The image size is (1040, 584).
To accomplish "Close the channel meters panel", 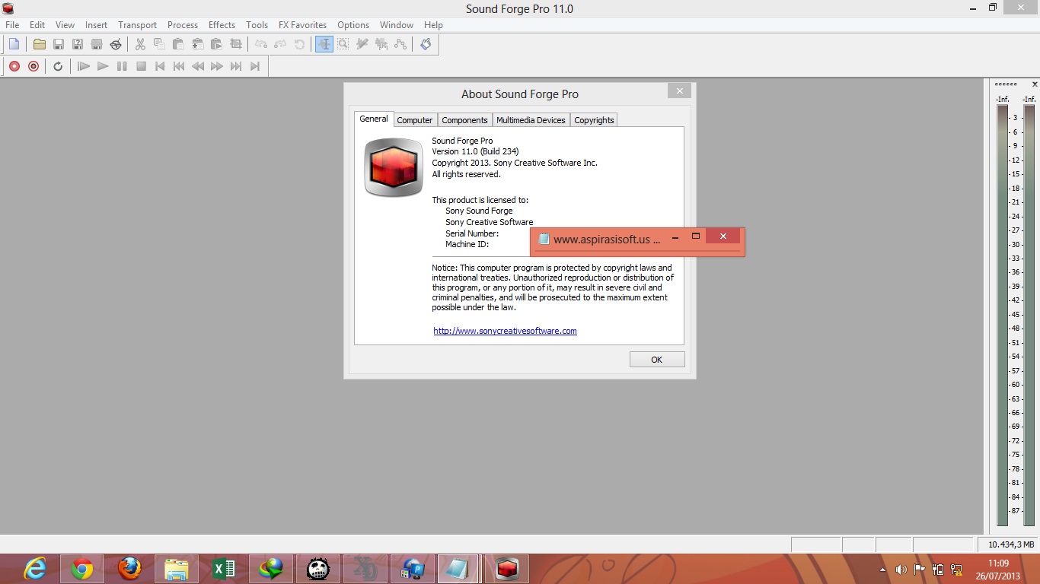I will tap(1035, 84).
